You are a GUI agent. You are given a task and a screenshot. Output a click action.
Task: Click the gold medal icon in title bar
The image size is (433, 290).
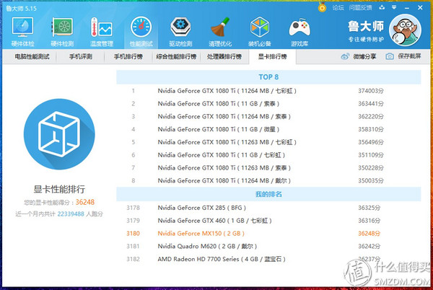322,7
